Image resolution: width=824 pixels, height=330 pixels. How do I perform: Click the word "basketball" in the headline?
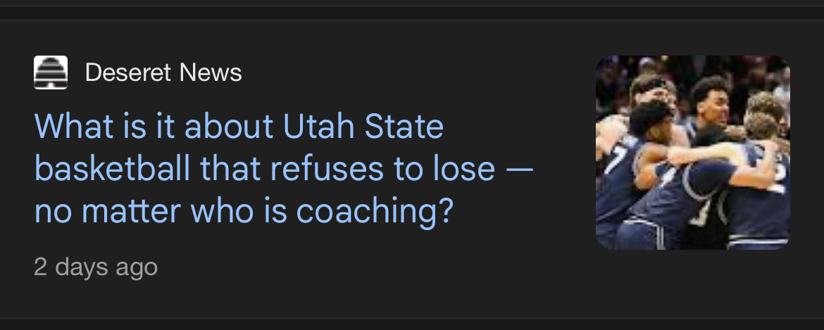pos(113,169)
